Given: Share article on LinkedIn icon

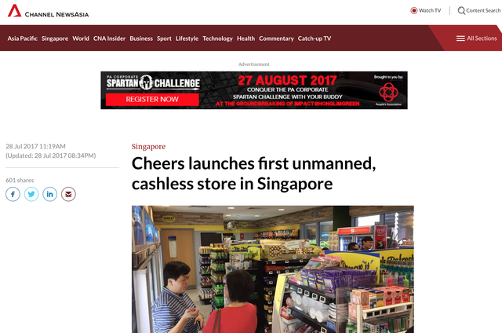Looking at the screenshot, I should [x=50, y=194].
